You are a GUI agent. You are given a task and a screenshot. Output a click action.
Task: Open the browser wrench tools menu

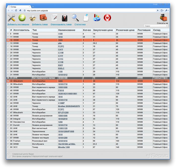click(167, 10)
